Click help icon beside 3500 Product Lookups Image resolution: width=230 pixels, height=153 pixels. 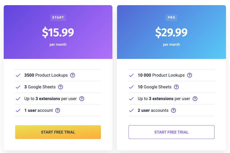tap(73, 75)
